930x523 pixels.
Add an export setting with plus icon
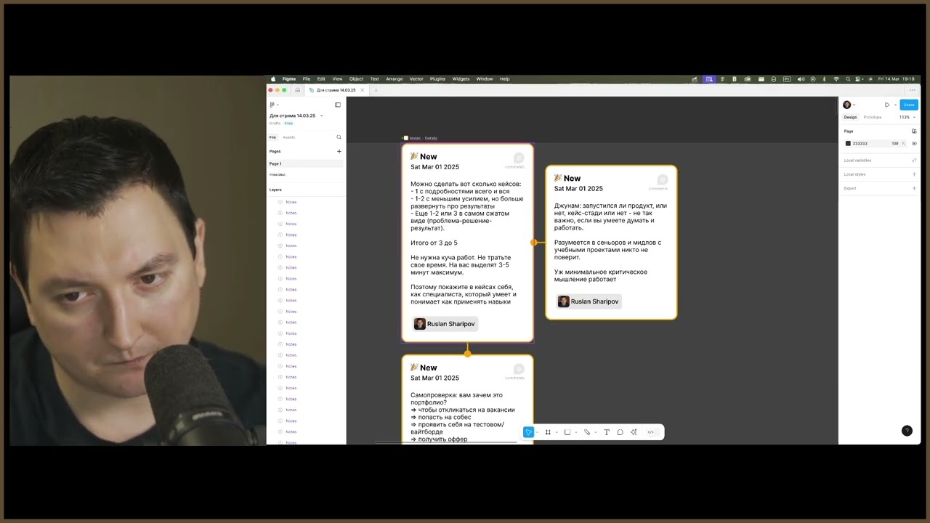tap(914, 188)
